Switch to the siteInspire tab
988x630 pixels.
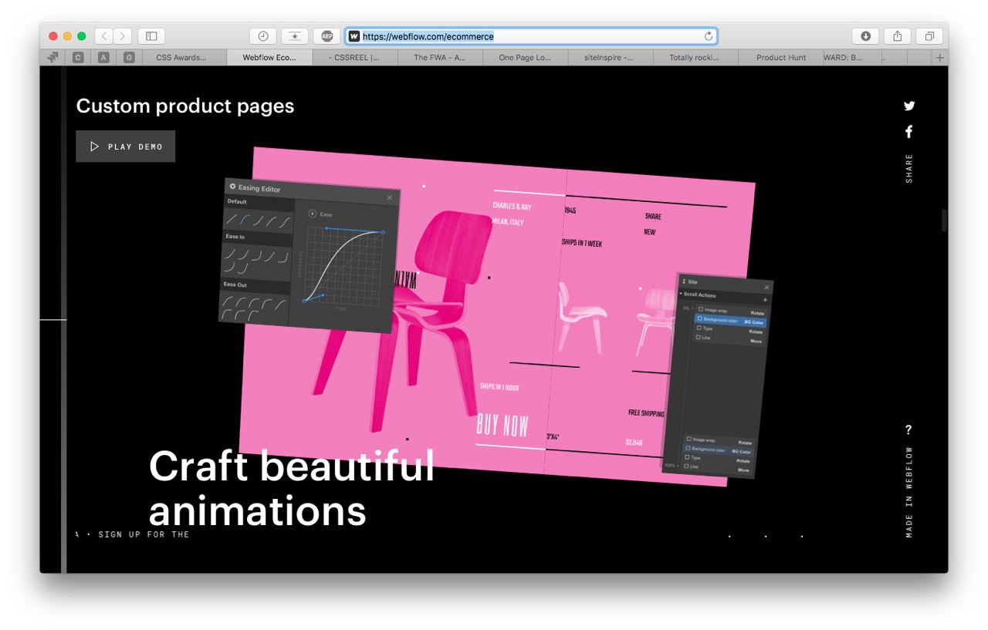click(610, 57)
